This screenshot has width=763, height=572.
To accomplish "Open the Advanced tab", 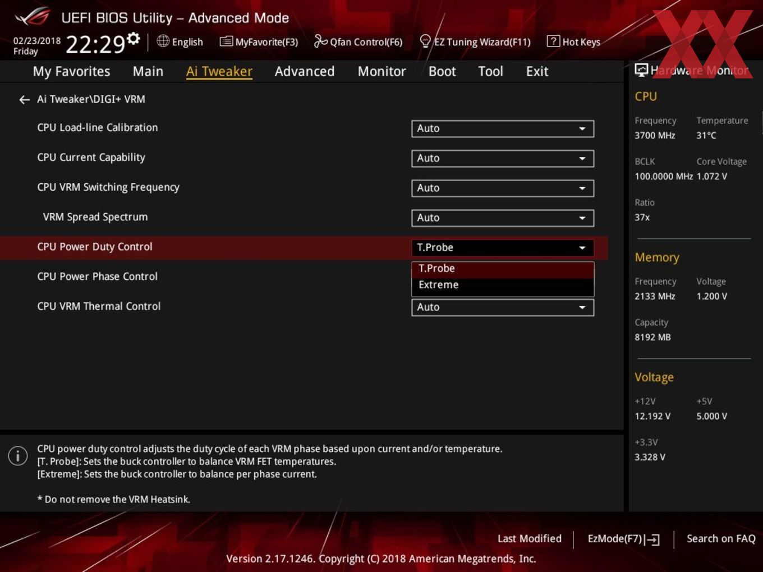I will [305, 71].
